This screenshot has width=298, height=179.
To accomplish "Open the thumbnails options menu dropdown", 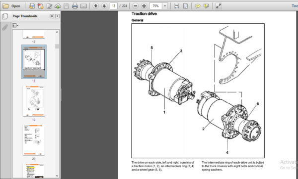I will coord(15,25).
